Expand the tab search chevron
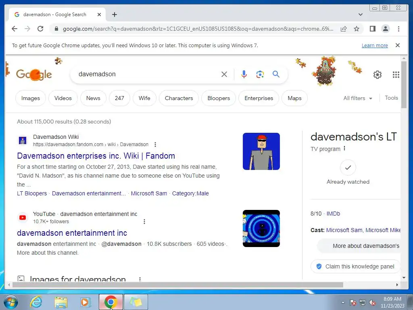413x310 pixels. 360,15
